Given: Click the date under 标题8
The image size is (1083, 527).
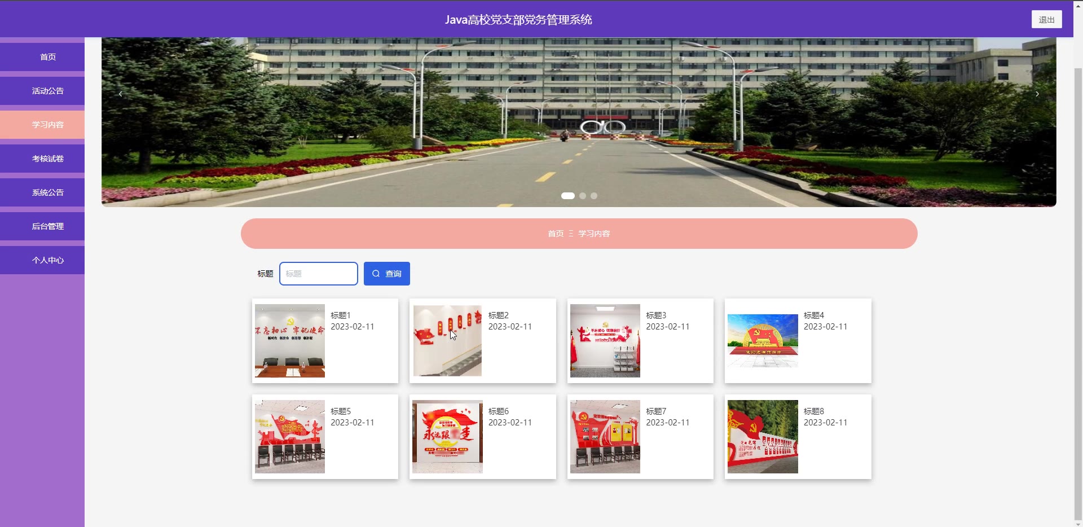Looking at the screenshot, I should click(826, 423).
